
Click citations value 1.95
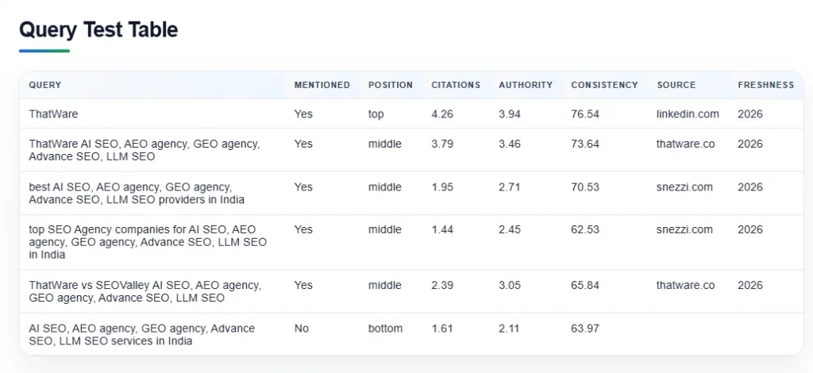click(x=442, y=187)
